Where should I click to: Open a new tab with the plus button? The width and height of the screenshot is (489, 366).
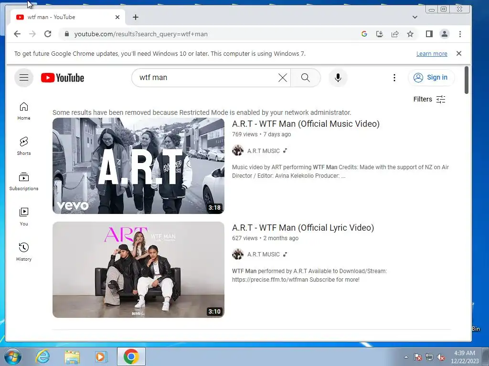point(135,17)
